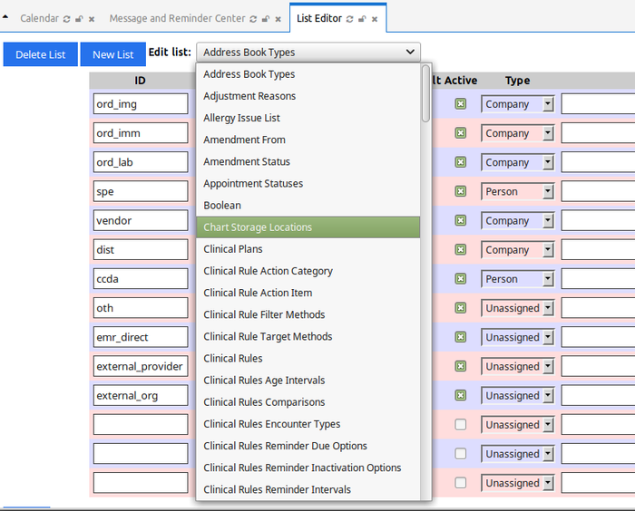Click the Delete List button
635x511 pixels.
click(x=41, y=54)
